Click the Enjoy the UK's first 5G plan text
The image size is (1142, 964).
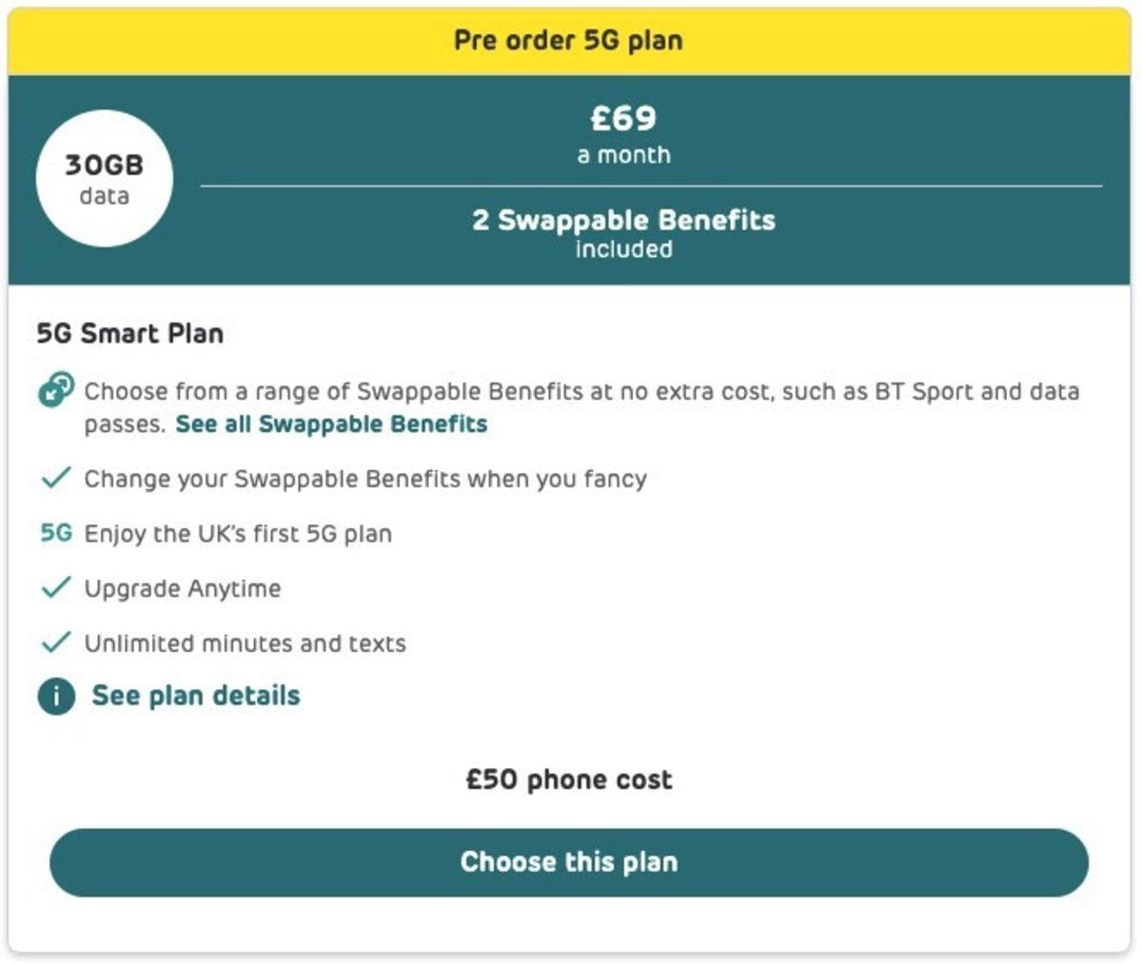pos(238,534)
